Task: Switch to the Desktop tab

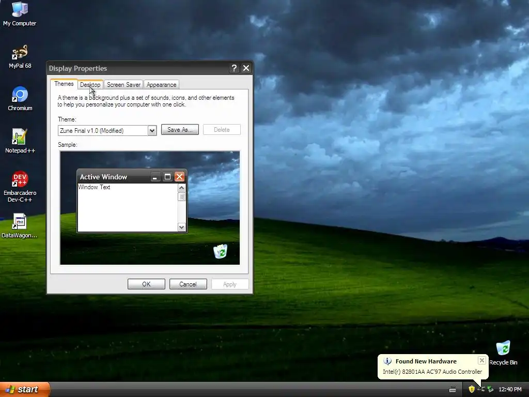Action: coord(90,85)
